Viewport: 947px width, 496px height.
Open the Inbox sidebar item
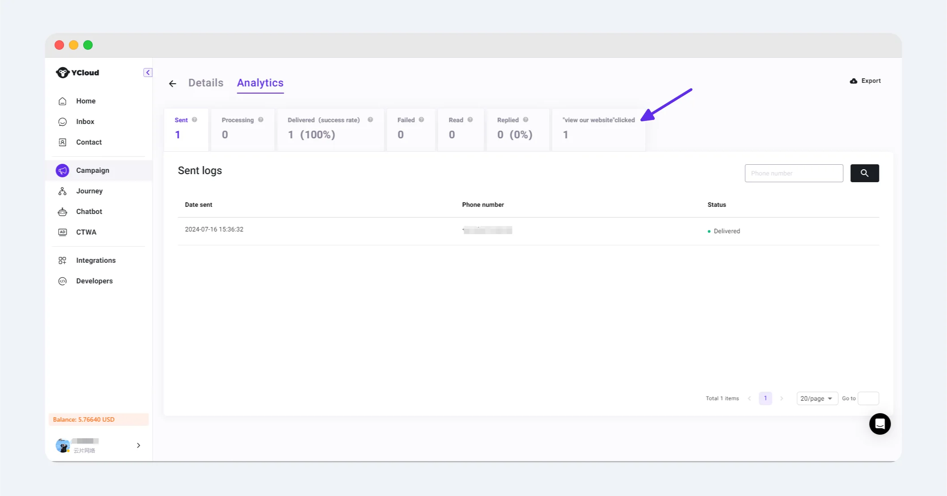click(x=85, y=122)
